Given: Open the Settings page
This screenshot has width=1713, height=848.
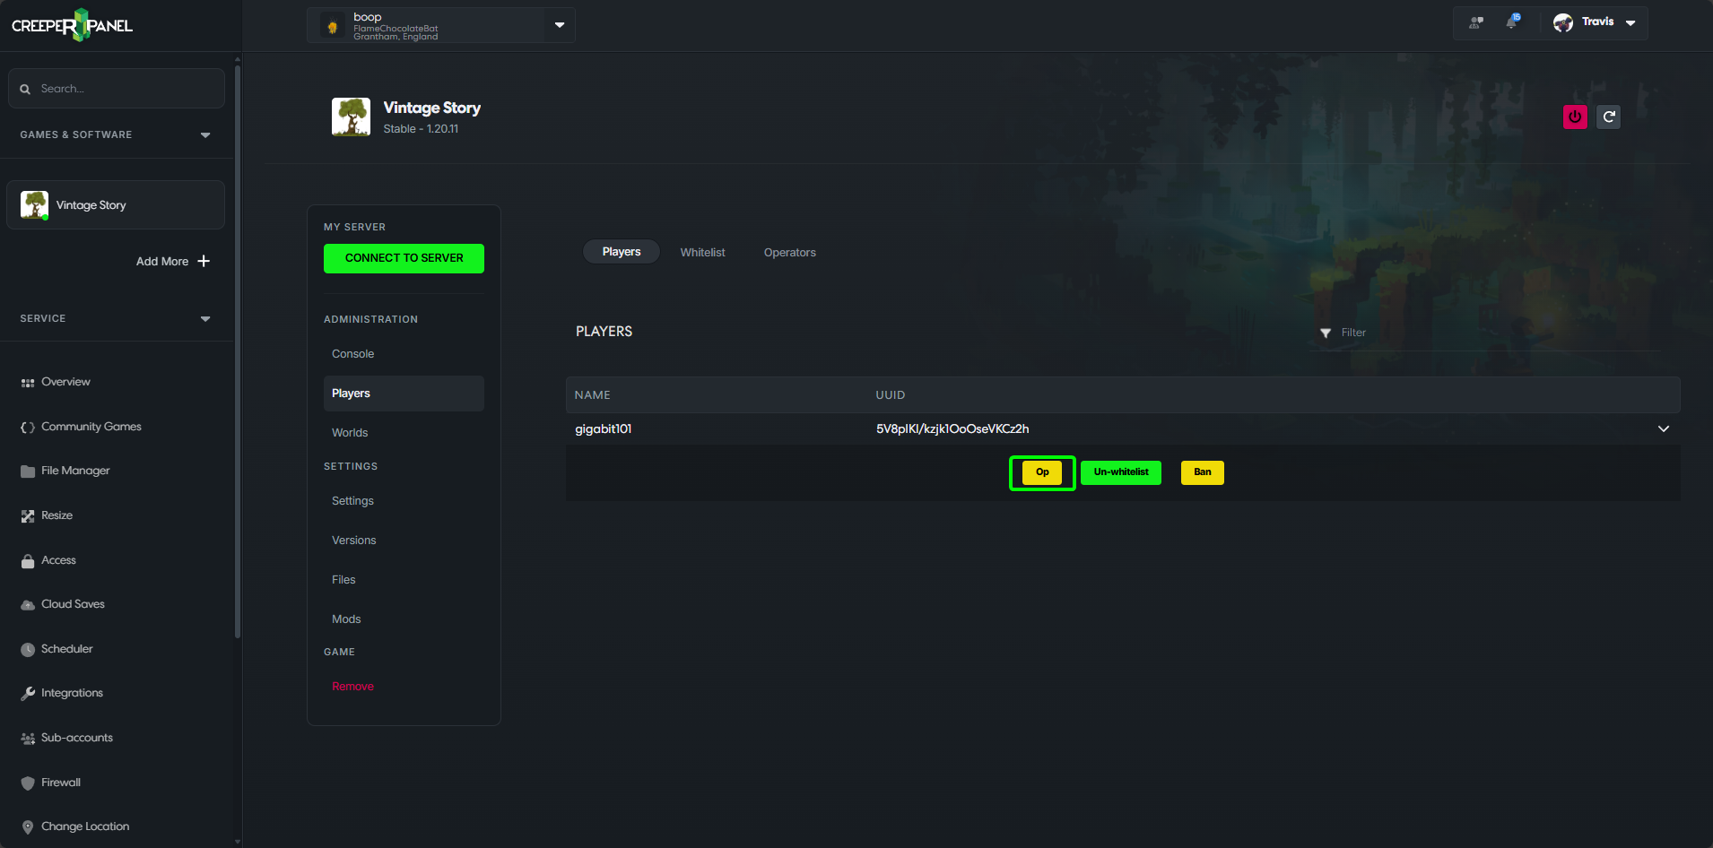Looking at the screenshot, I should [352, 501].
